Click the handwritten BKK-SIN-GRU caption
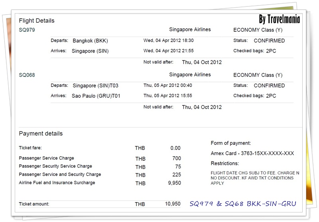This screenshot has width=319, height=222. [x=242, y=204]
